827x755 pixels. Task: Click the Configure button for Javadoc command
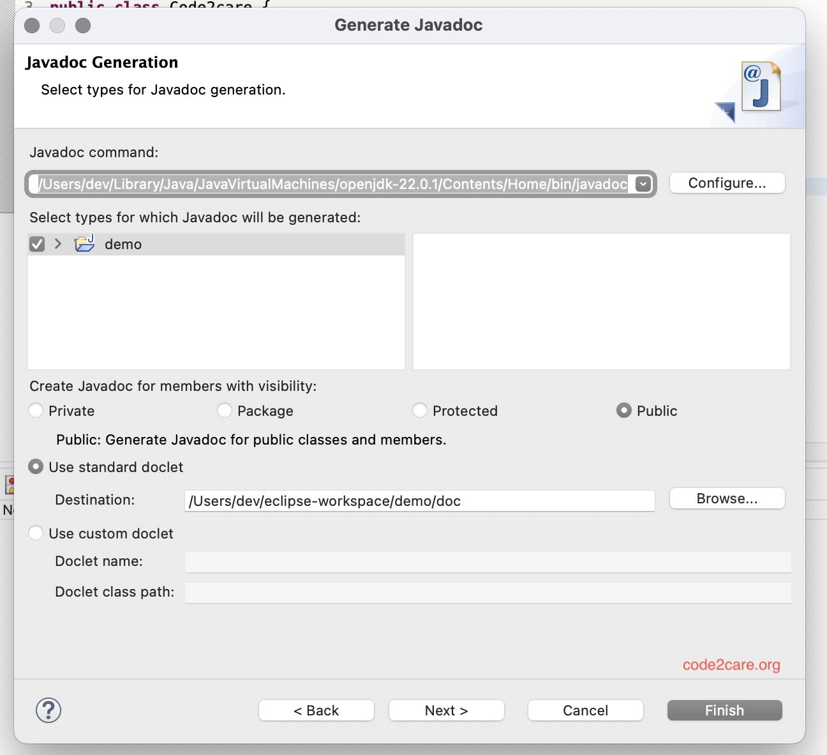[x=727, y=183]
